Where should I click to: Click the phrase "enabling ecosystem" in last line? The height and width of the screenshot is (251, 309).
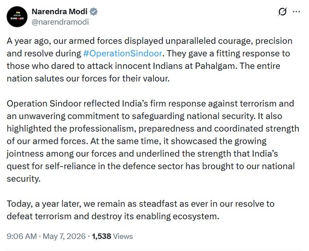click(x=178, y=216)
